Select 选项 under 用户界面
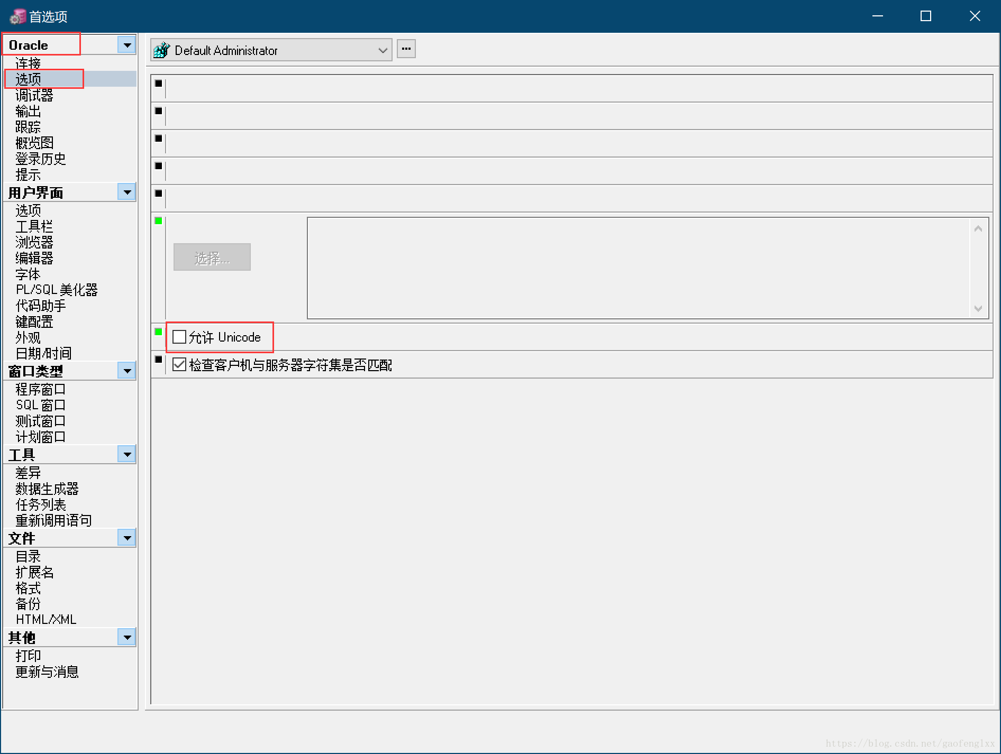This screenshot has width=1001, height=754. click(28, 210)
